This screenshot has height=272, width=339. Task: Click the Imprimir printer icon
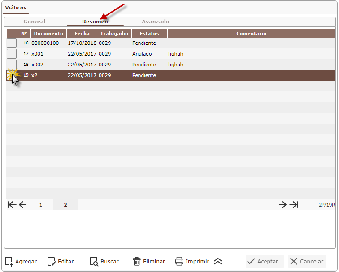click(x=179, y=261)
